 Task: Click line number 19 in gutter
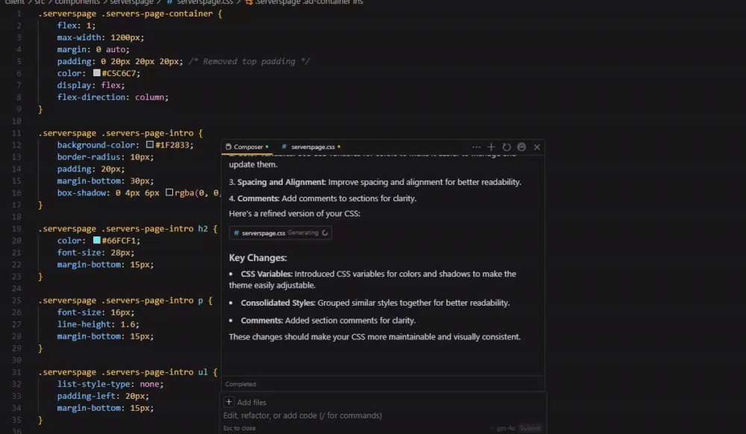[x=16, y=229]
